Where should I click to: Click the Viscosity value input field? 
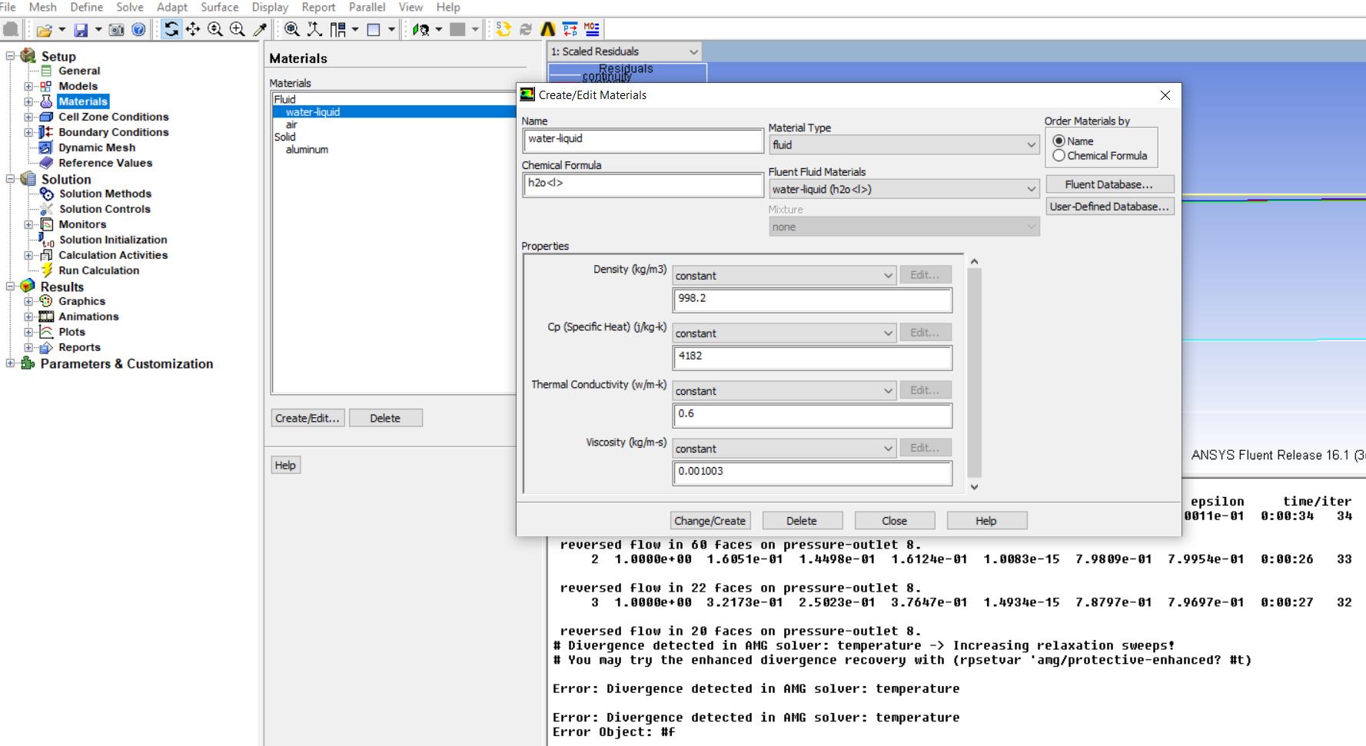coord(813,472)
